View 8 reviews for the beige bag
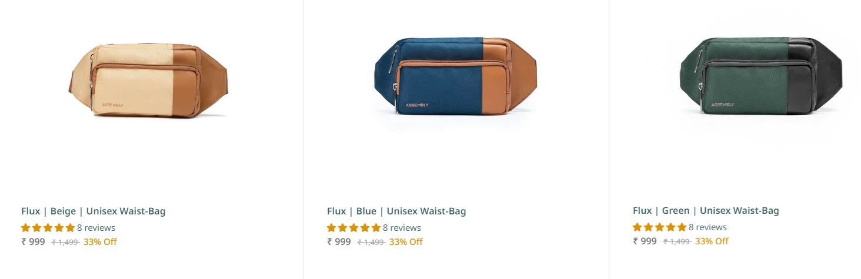861x279 pixels. [96, 228]
